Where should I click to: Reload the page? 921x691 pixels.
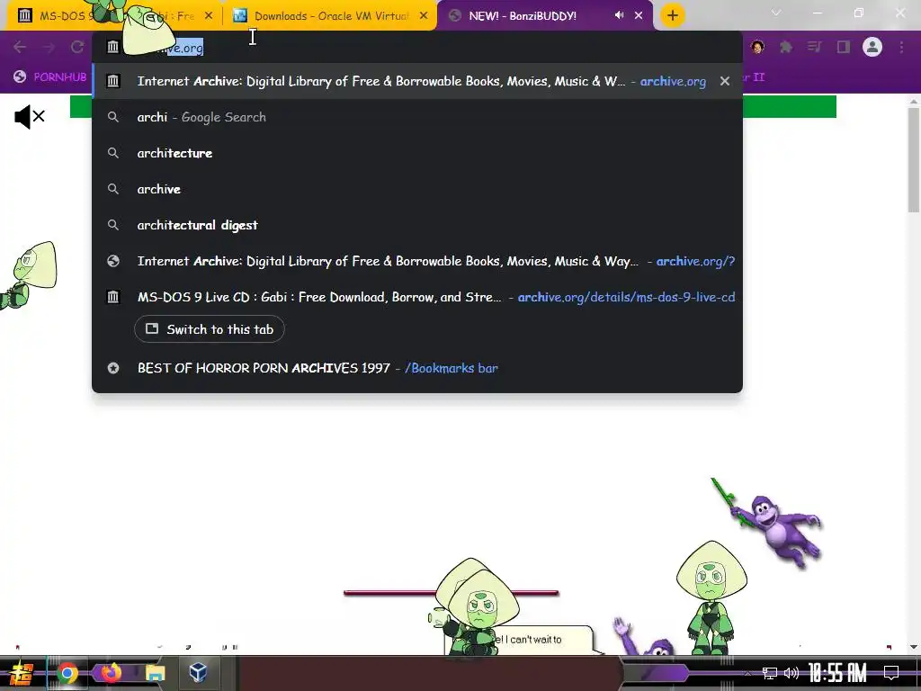pyautogui.click(x=77, y=47)
